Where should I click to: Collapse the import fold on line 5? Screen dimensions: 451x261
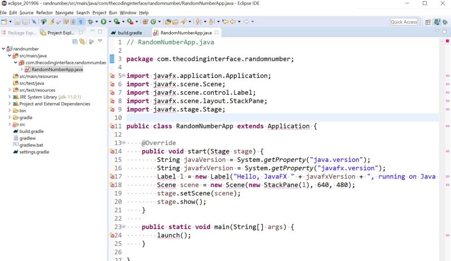(x=123, y=76)
